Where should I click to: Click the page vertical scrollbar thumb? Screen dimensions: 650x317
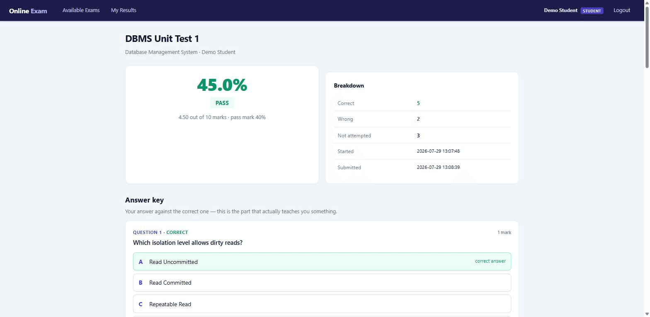point(647,37)
